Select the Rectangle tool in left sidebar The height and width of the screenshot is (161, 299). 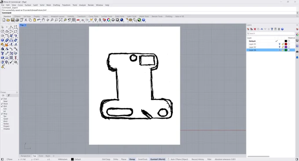point(16,32)
